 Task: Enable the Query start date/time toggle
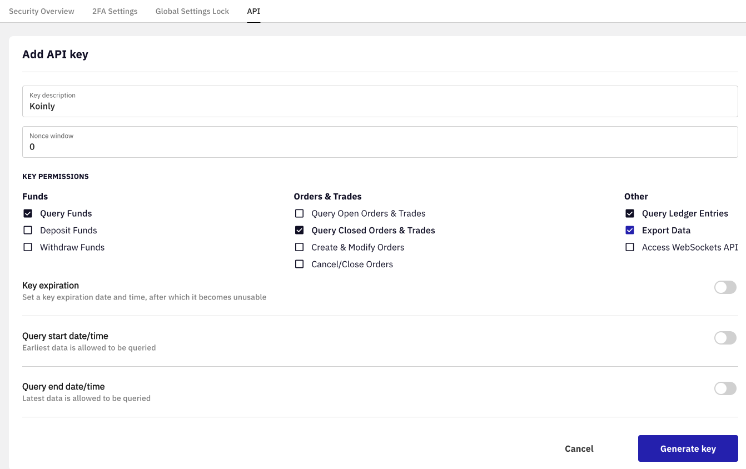(x=725, y=338)
